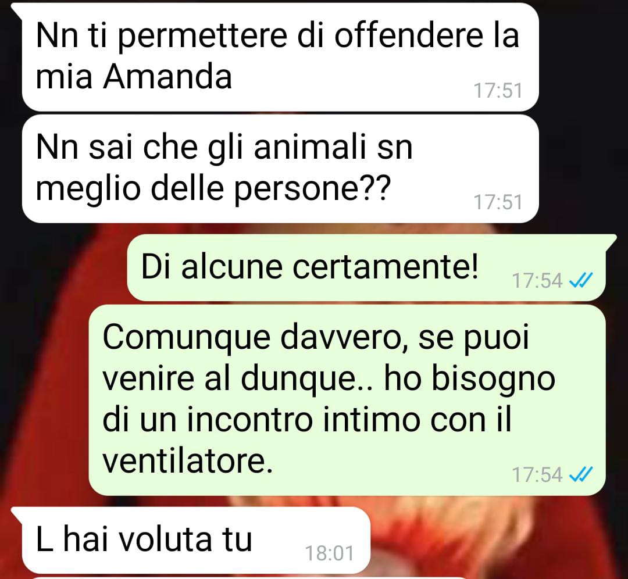Tap the 'Comunque davvero, se puoi' sent message
This screenshot has width=628, height=579.
tap(347, 399)
